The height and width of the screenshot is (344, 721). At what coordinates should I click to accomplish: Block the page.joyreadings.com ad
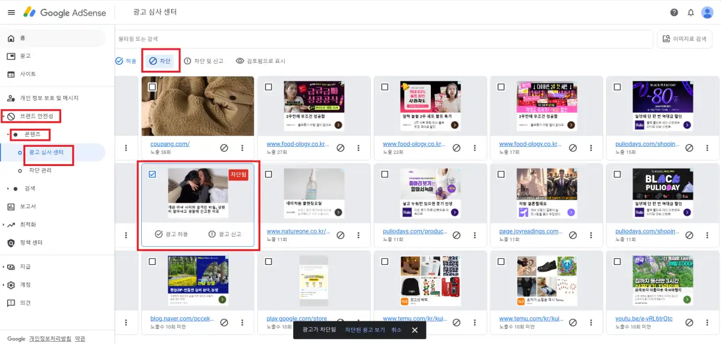click(x=573, y=235)
